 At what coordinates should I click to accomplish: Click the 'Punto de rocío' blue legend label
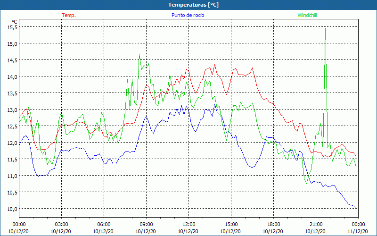(188, 15)
